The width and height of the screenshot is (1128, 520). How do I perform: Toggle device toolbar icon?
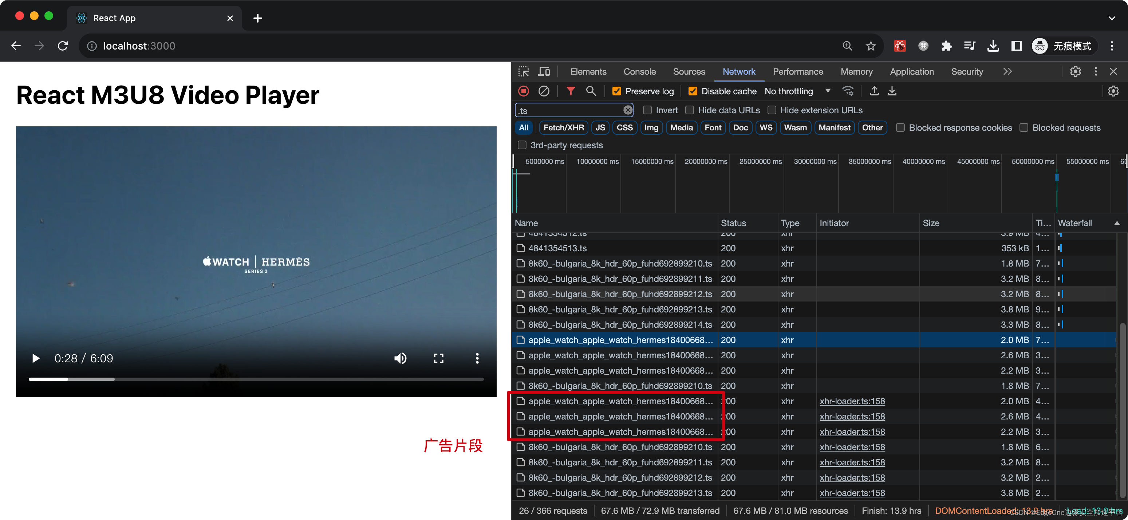(544, 71)
